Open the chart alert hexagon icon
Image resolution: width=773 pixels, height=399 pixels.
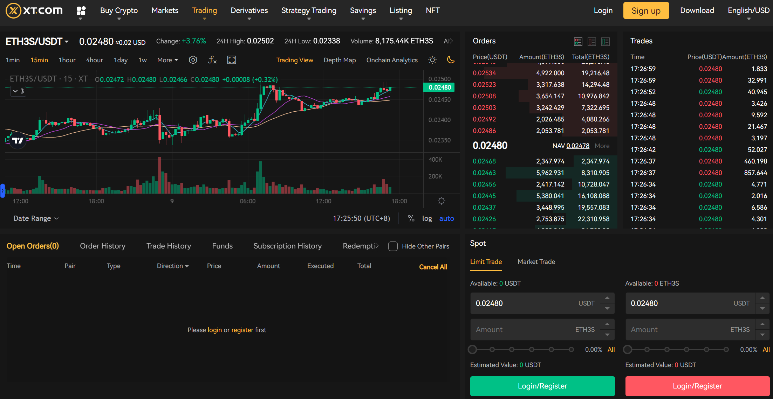pos(193,60)
